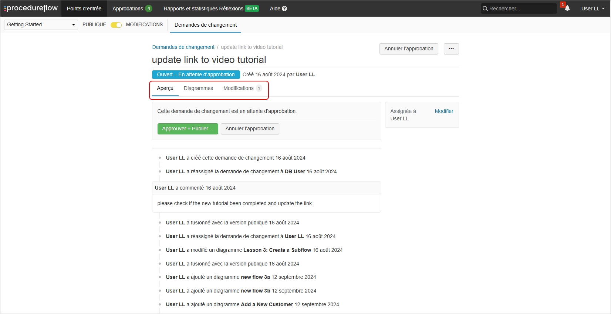
Task: Open the notifications bell icon
Action: [x=567, y=8]
